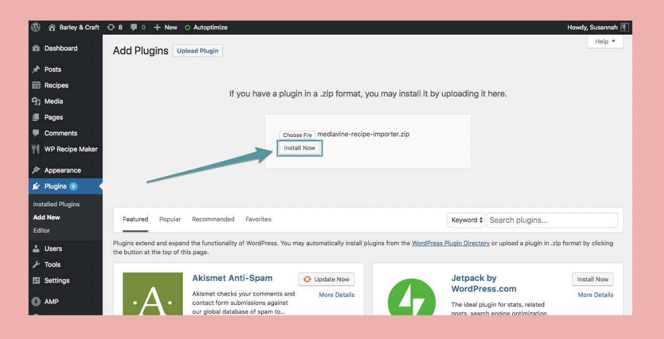
Task: Click the WordPress logo in admin bar
Action: click(36, 27)
